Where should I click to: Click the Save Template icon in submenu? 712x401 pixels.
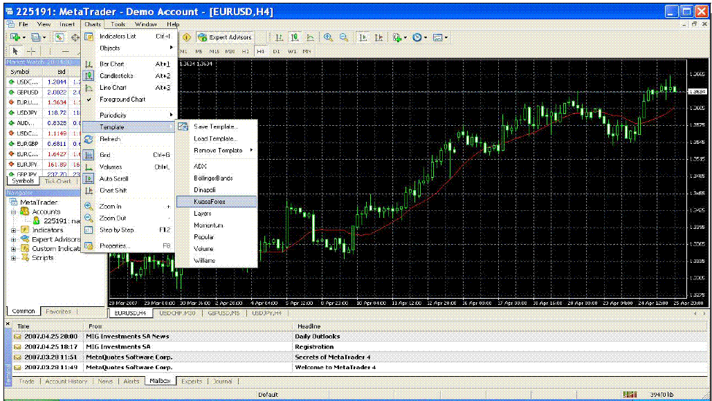point(183,127)
